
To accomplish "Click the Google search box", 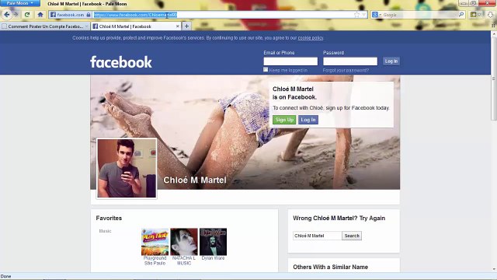I will click(419, 15).
